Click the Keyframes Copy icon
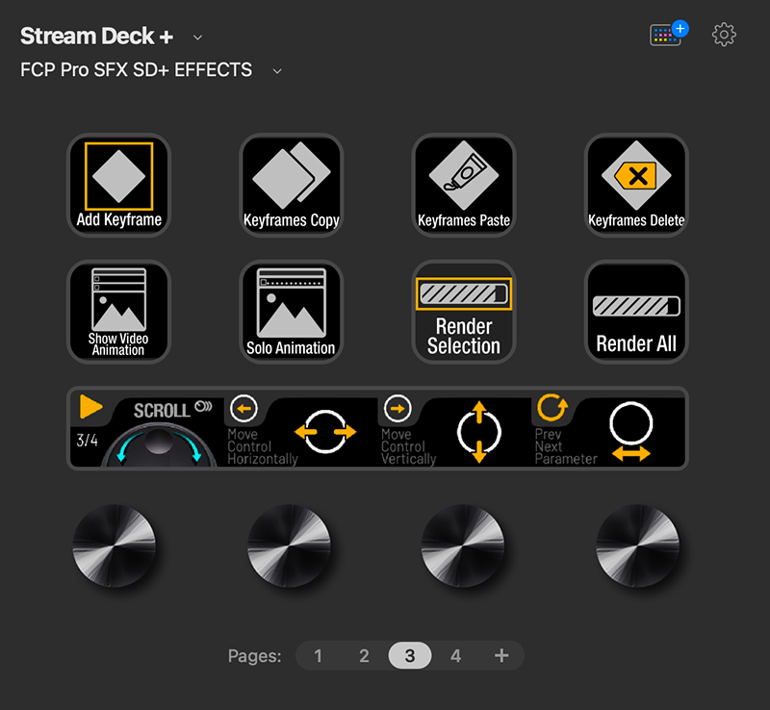 click(291, 185)
